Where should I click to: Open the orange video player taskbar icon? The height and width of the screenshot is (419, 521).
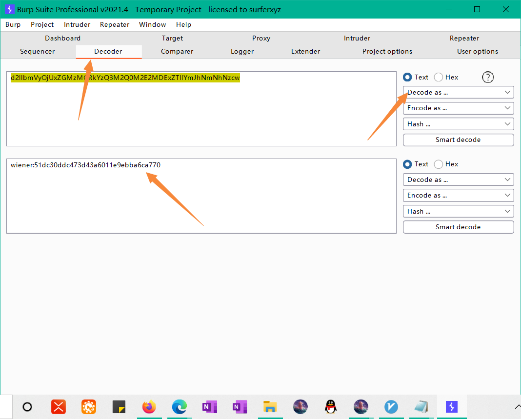[x=89, y=407]
